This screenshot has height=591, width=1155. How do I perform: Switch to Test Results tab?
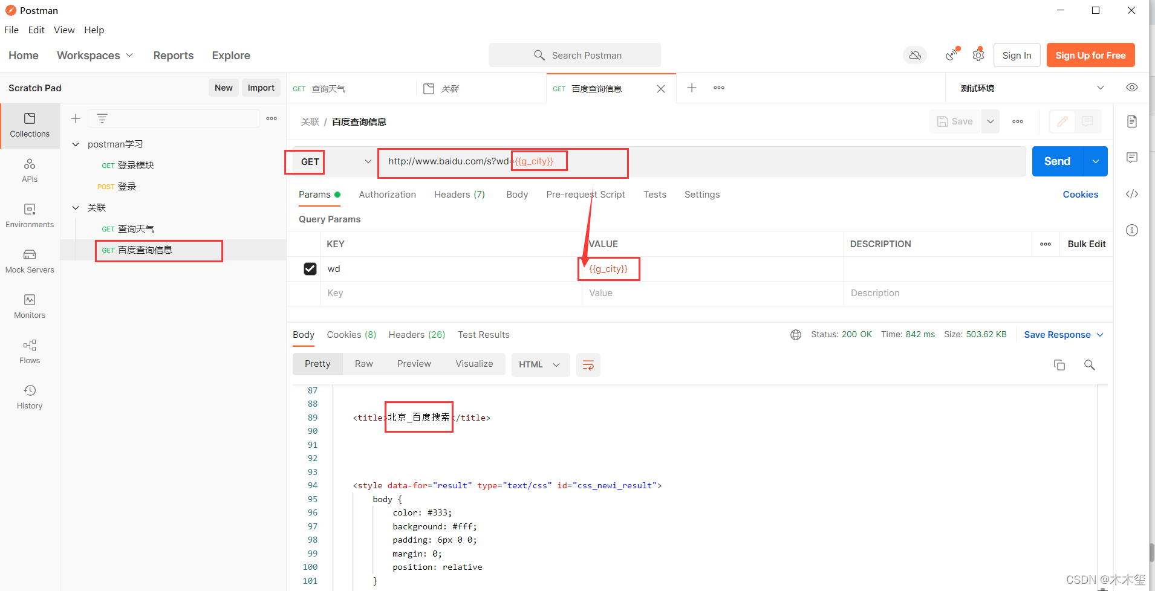click(484, 335)
